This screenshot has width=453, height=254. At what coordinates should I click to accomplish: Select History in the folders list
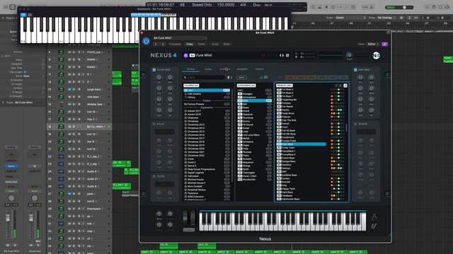click(207, 97)
